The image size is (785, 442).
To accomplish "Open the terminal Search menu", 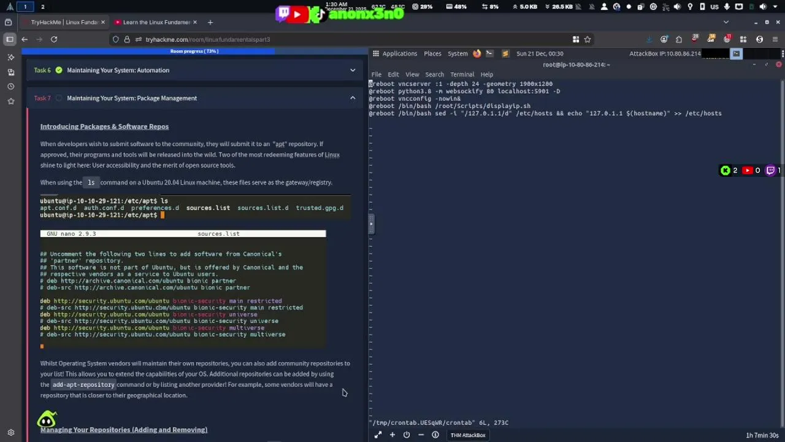I will point(434,74).
